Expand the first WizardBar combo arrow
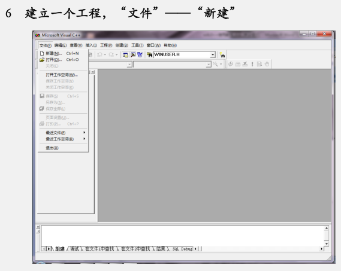Image resolution: width=341 pixels, height=271 pixels. coord(129,64)
